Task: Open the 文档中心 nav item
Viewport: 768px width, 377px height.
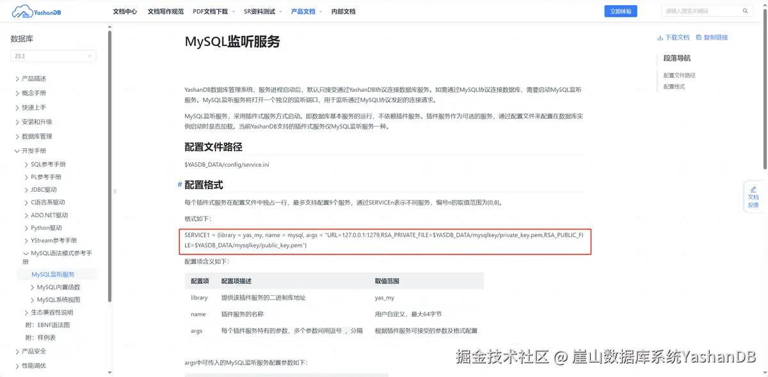Action: (x=125, y=12)
